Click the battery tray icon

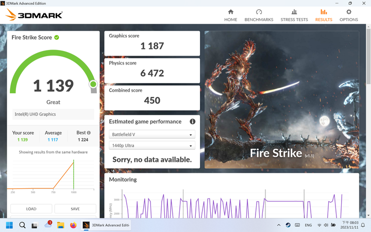(x=333, y=225)
